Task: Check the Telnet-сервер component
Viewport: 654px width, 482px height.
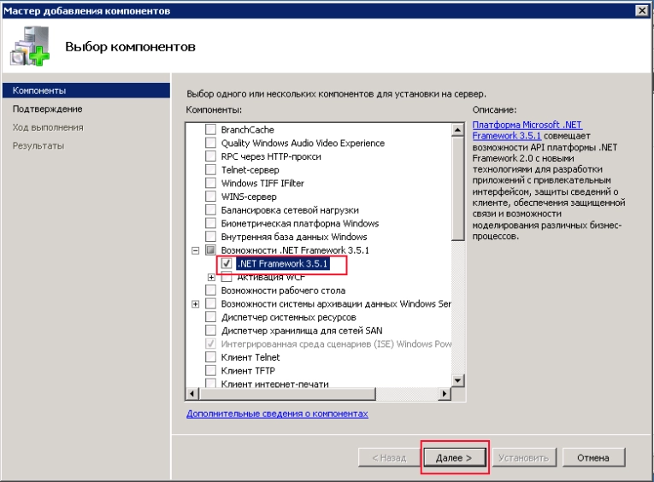Action: (210, 170)
